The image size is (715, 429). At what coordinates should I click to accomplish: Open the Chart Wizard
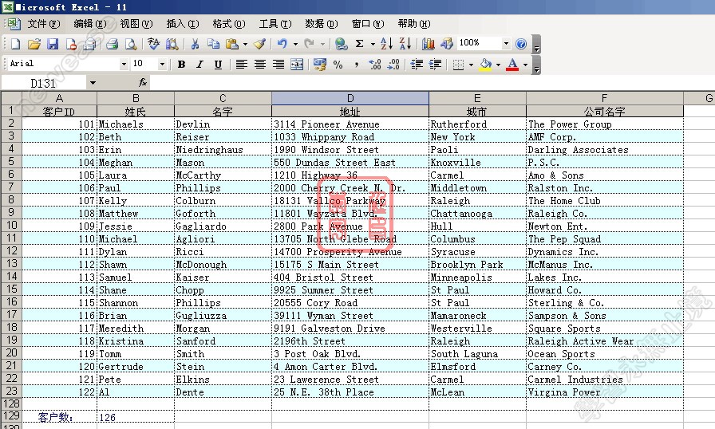(x=429, y=44)
